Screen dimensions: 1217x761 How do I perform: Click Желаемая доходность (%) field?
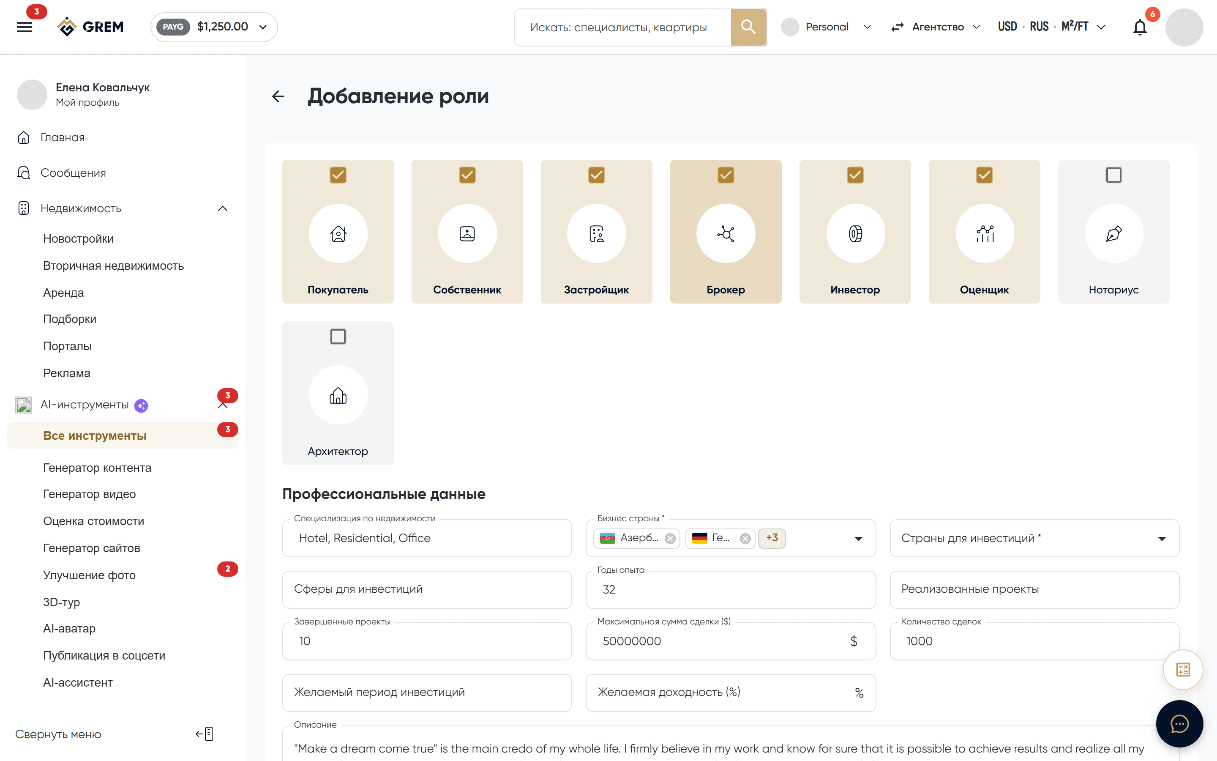click(731, 693)
